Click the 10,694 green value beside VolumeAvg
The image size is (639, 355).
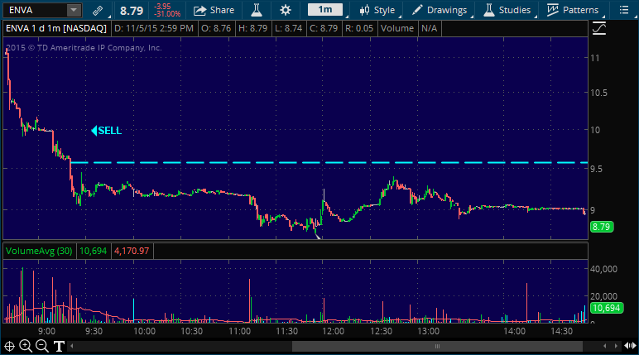pyautogui.click(x=93, y=251)
